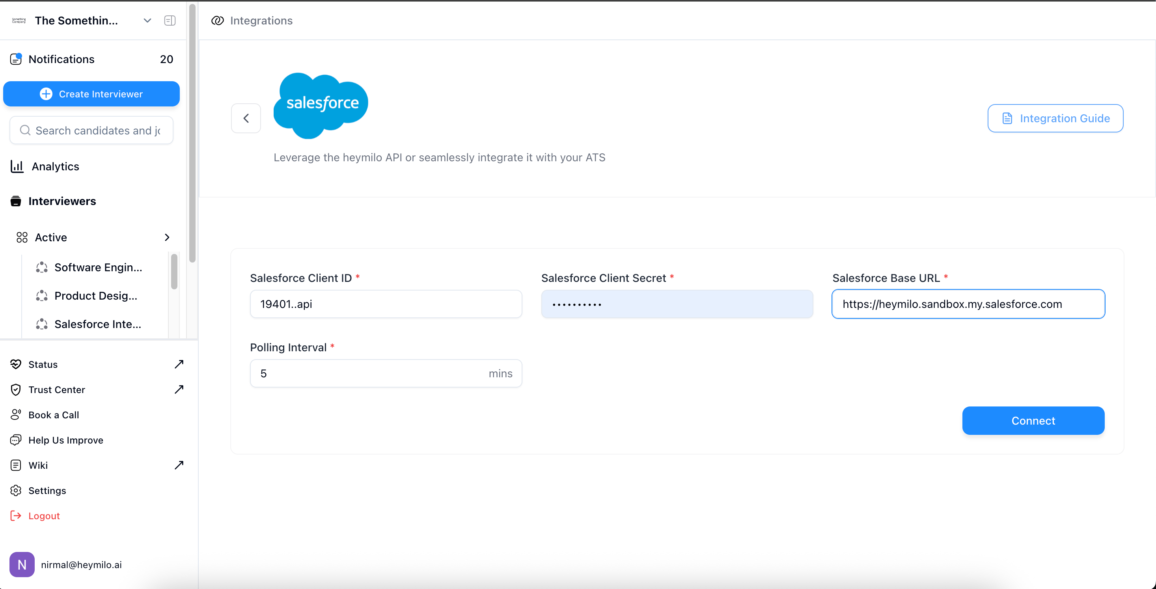The height and width of the screenshot is (589, 1156).
Task: Open the Analytics page
Action: pos(56,166)
